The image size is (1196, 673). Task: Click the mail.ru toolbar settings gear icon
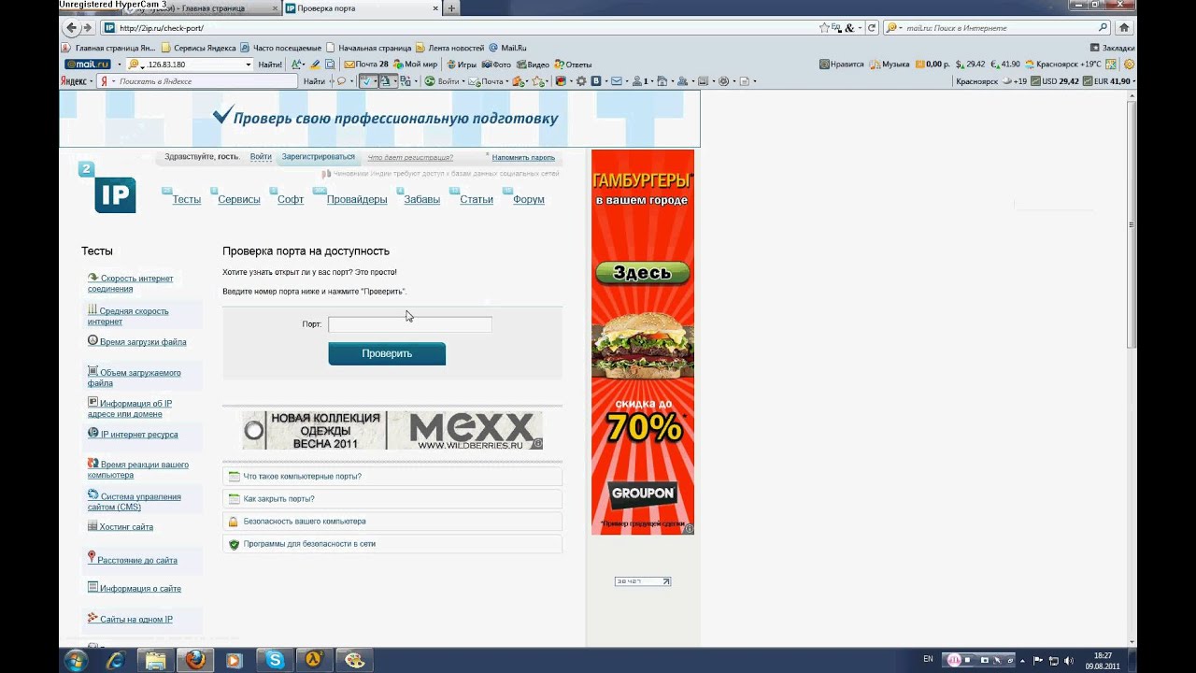[1129, 64]
